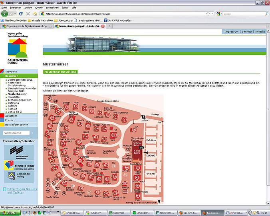Open Technologiepavillon sidebar item
Viewport: 270px width, 216px height.
coord(20,100)
